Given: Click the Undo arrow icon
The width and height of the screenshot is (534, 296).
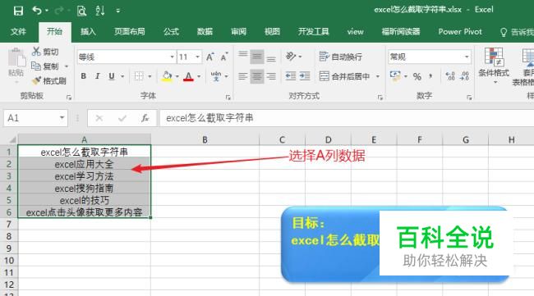Looking at the screenshot, I should [x=37, y=11].
